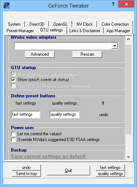Expand the NVidia video adapters dropdown
This screenshot has height=187, width=137.
tap(115, 46)
